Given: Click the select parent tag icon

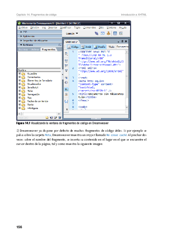Looking at the screenshot, I should coord(66,78).
